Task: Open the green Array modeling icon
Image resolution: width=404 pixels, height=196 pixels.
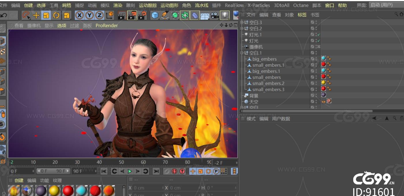Action: (185, 15)
